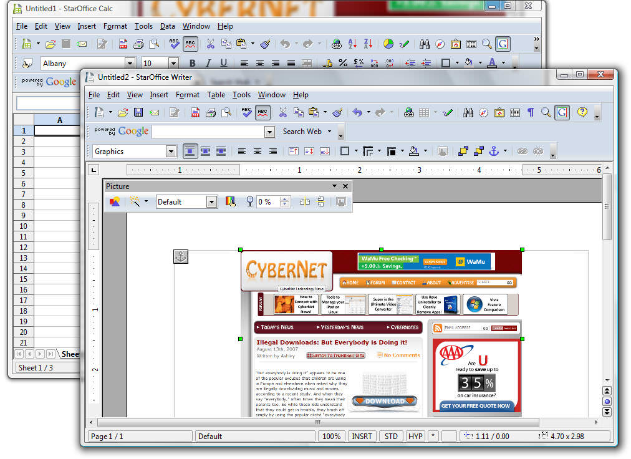This screenshot has width=631, height=459.
Task: Toggle Bold in the Calc formatting toolbar
Action: (x=193, y=63)
